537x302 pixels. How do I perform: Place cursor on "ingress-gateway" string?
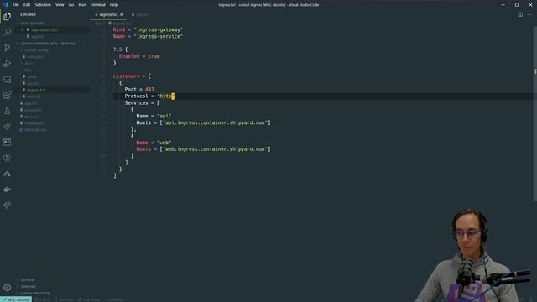pos(159,30)
